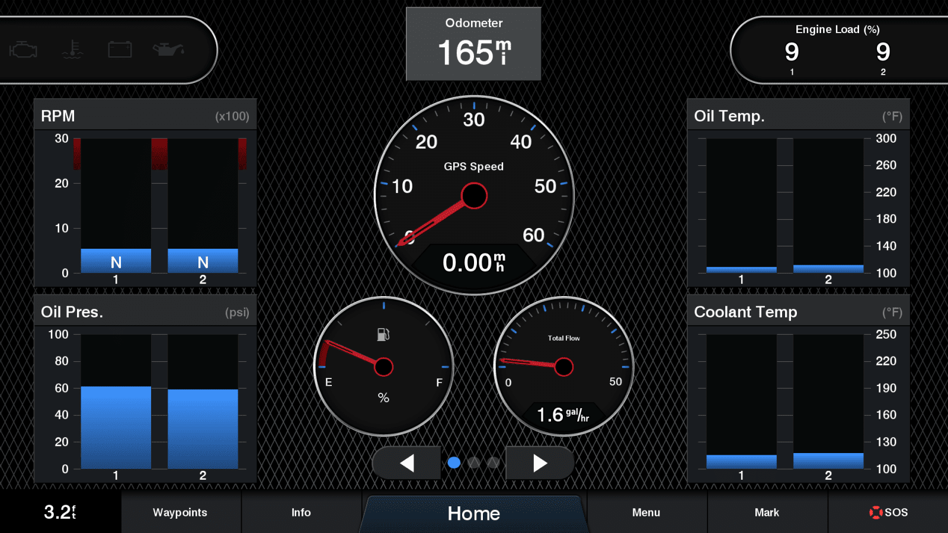Tap the 1.6 gal/hr flow readout
948x533 pixels.
pyautogui.click(x=563, y=415)
